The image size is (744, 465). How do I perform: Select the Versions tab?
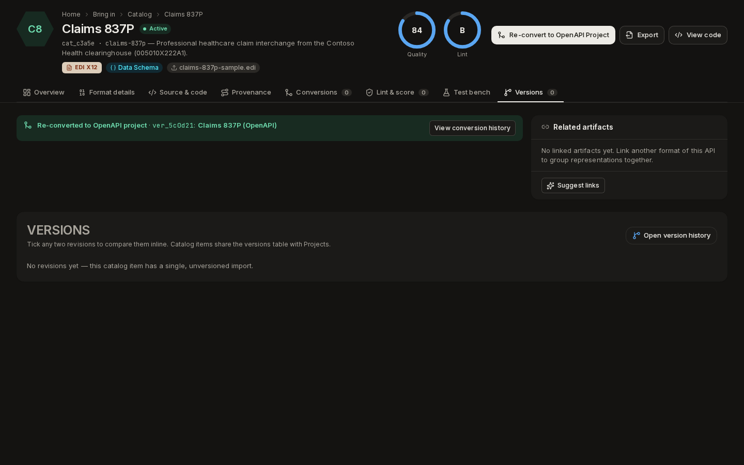[x=531, y=92]
